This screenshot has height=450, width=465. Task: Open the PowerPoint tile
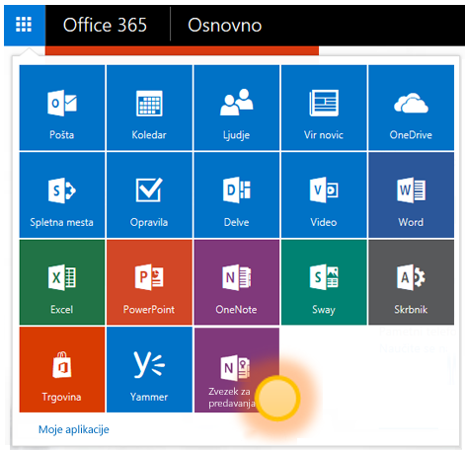pyautogui.click(x=149, y=282)
